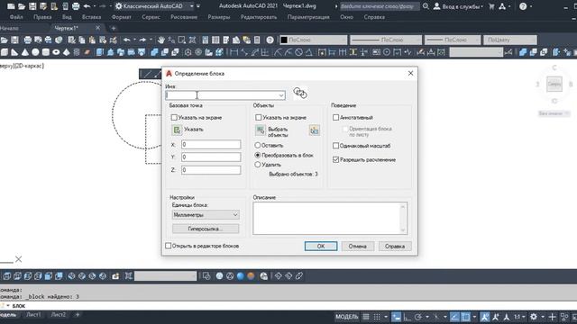This screenshot has width=577, height=324.
Task: Toggle Ortho mode in status bar
Action: click(407, 317)
